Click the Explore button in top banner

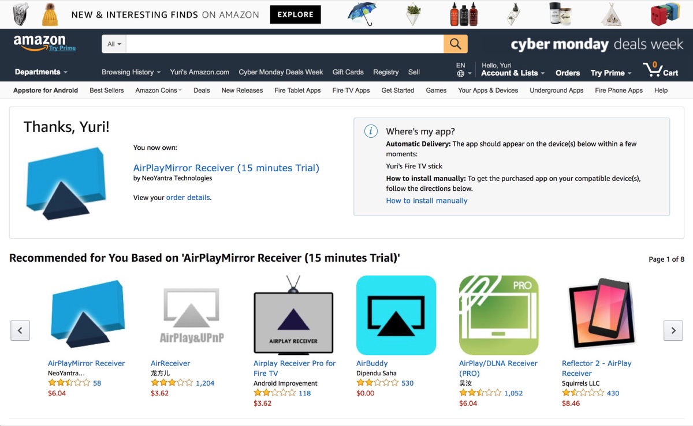[295, 14]
